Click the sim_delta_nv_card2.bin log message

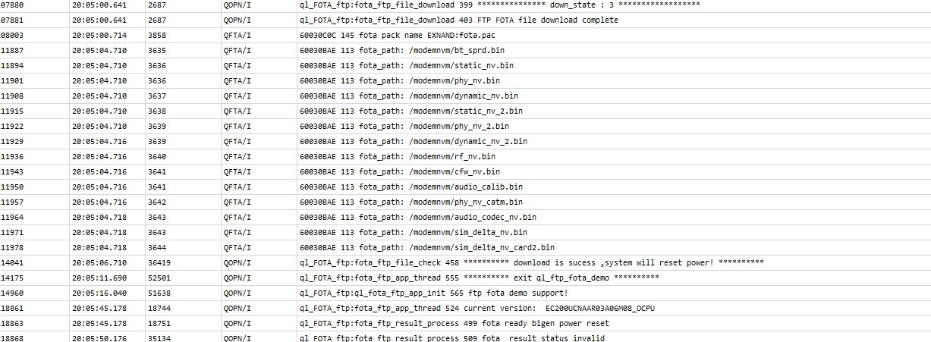point(427,247)
